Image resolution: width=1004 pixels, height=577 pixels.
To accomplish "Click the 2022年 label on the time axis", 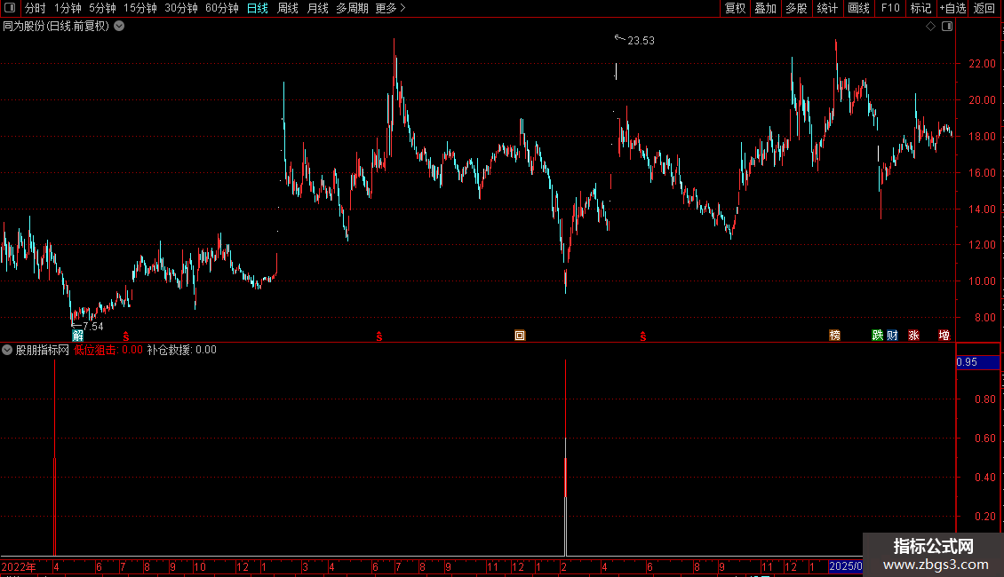I will [19, 566].
